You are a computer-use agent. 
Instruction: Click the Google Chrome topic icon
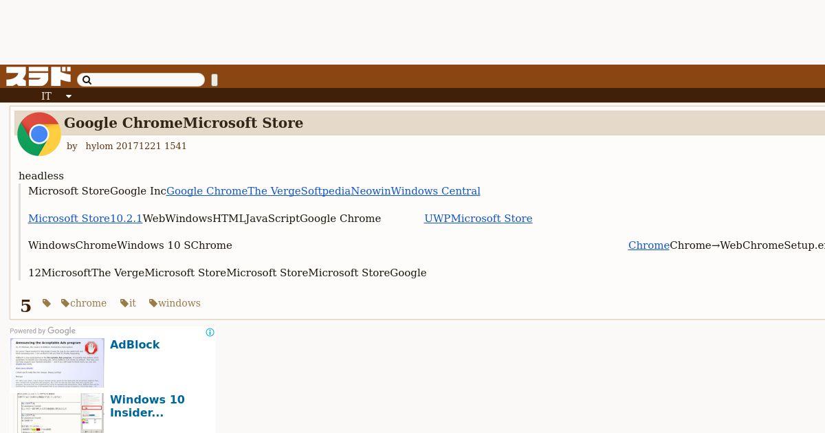click(39, 134)
